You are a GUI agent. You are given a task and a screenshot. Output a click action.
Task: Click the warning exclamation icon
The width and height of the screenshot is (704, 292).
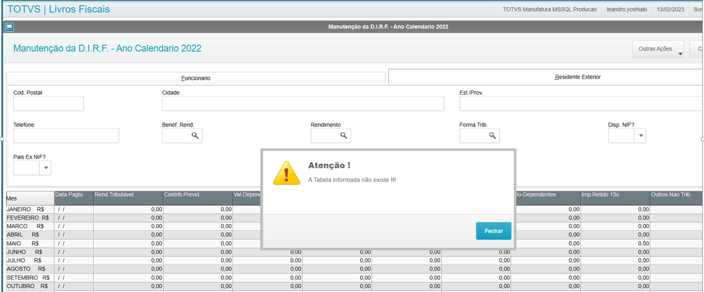click(286, 172)
